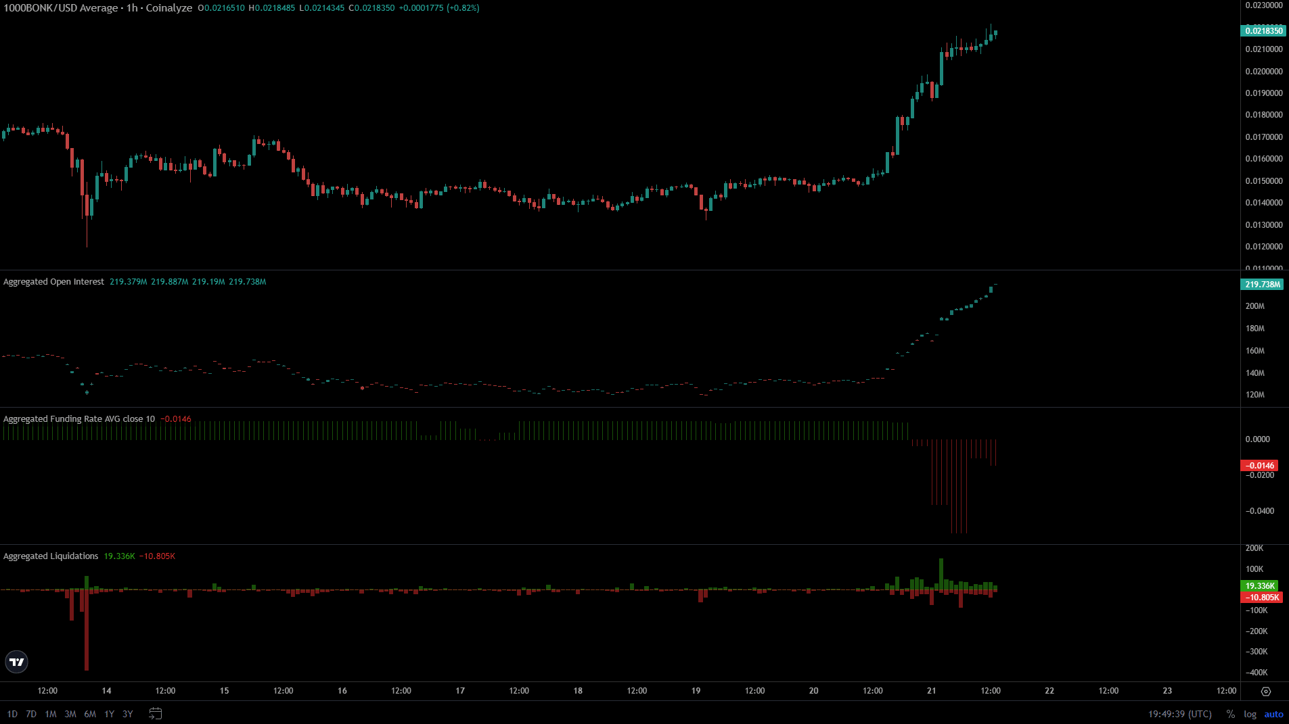
Task: Toggle log scale mode
Action: click(1250, 714)
